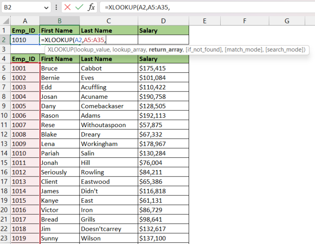This screenshot has width=315, height=244.
Task: Select the cell containing Rowling
Action: click(x=109, y=172)
